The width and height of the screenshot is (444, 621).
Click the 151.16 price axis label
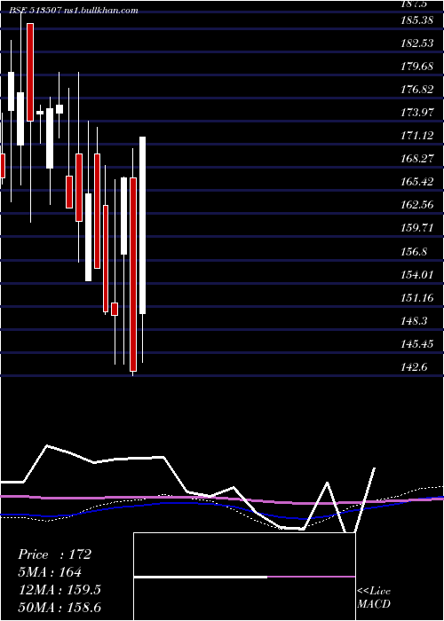click(417, 297)
